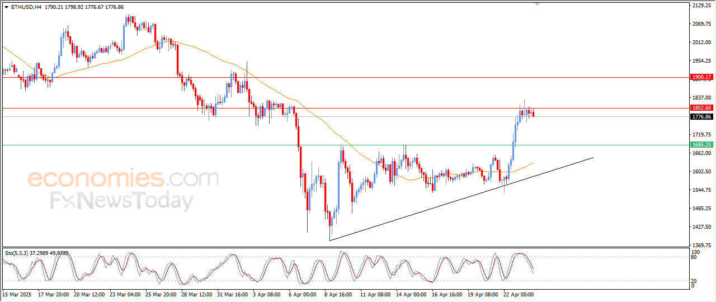
Task: Click the 16 Apr 16:00 time label
Action: click(x=447, y=294)
